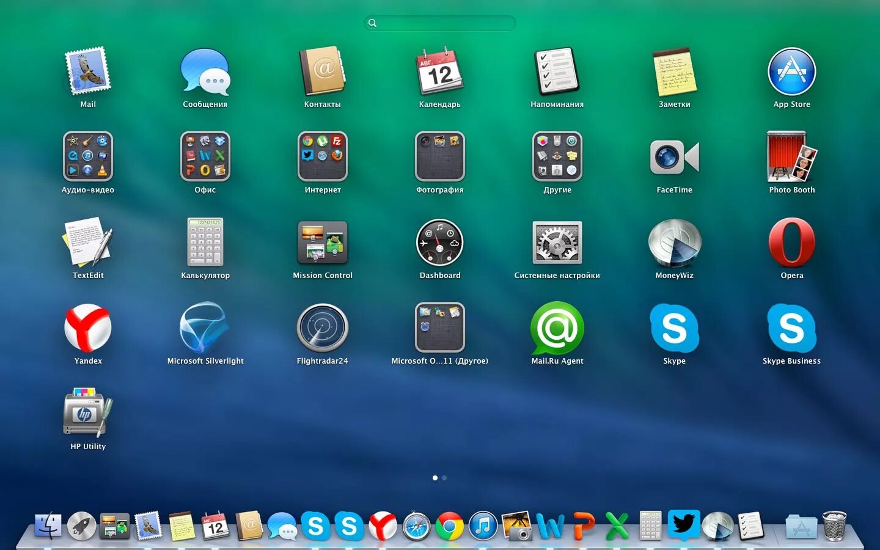This screenshot has width=880, height=550.
Task: Open Microsoft Silverlight
Action: coord(205,328)
